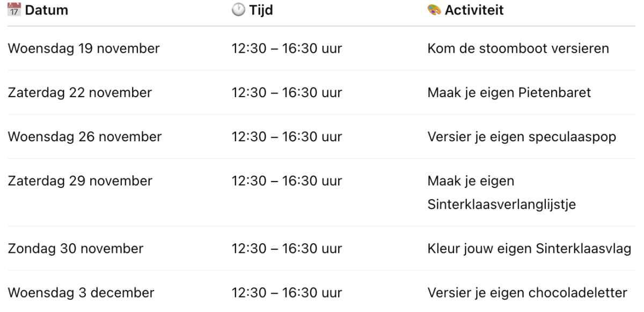Click 'Kleur jouw eigen Sinterklaasvlag' activity
Image resolution: width=644 pixels, height=312 pixels.
[529, 249]
